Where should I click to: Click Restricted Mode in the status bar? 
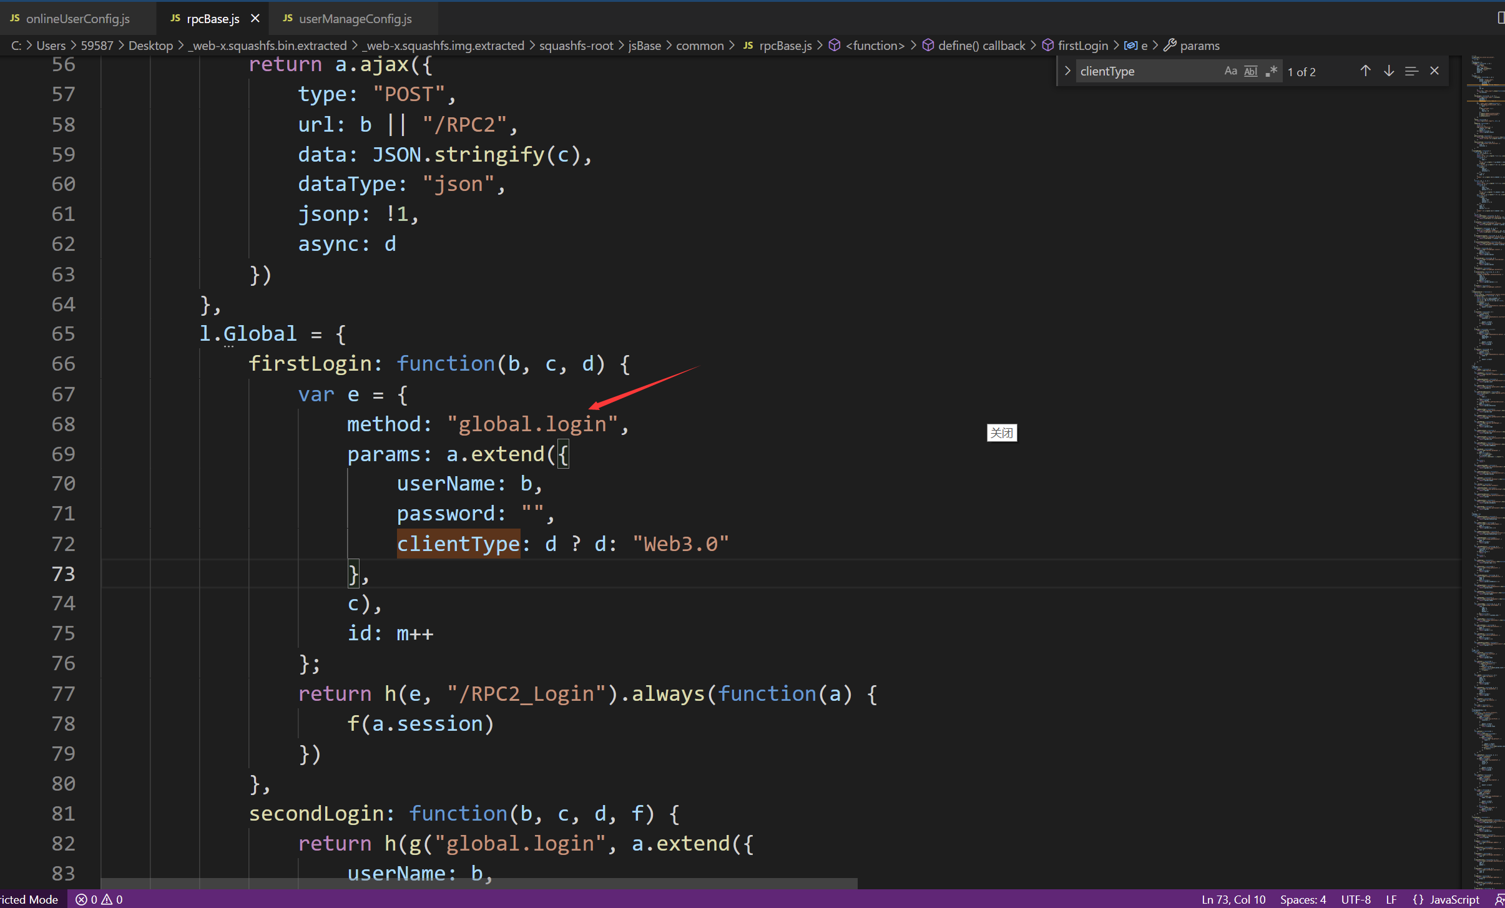point(29,899)
